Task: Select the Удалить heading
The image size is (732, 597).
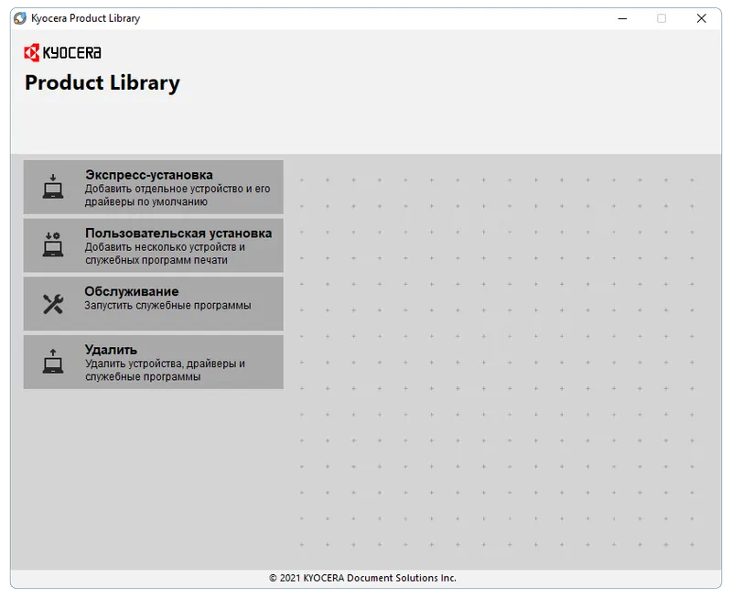Action: [x=111, y=350]
